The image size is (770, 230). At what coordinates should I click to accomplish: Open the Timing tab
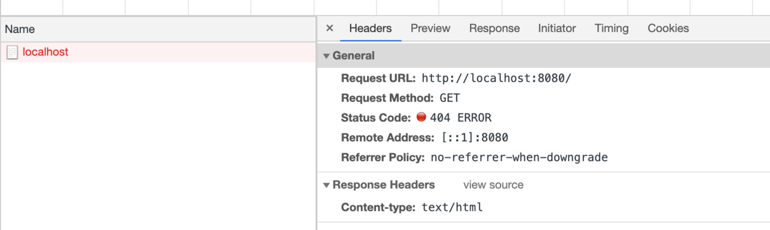(612, 28)
